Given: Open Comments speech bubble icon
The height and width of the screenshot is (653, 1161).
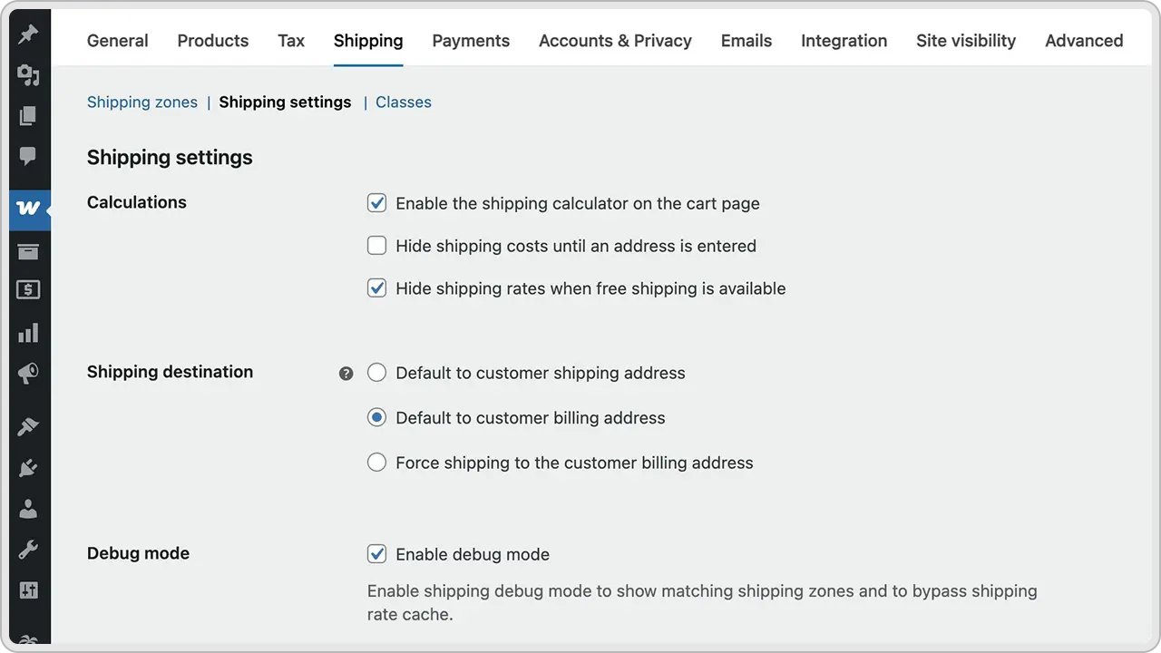Looking at the screenshot, I should pos(28,156).
